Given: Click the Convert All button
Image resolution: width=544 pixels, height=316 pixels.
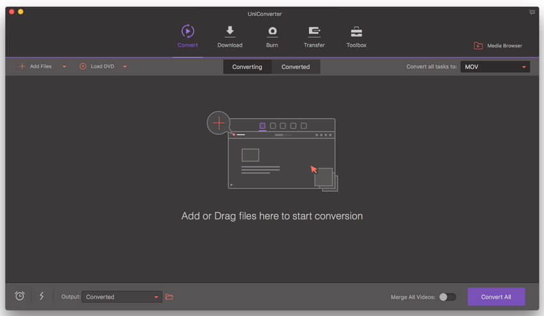Looking at the screenshot, I should [x=496, y=297].
